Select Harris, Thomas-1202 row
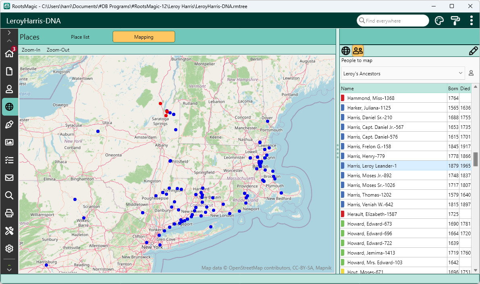The width and height of the screenshot is (480, 284). point(405,195)
